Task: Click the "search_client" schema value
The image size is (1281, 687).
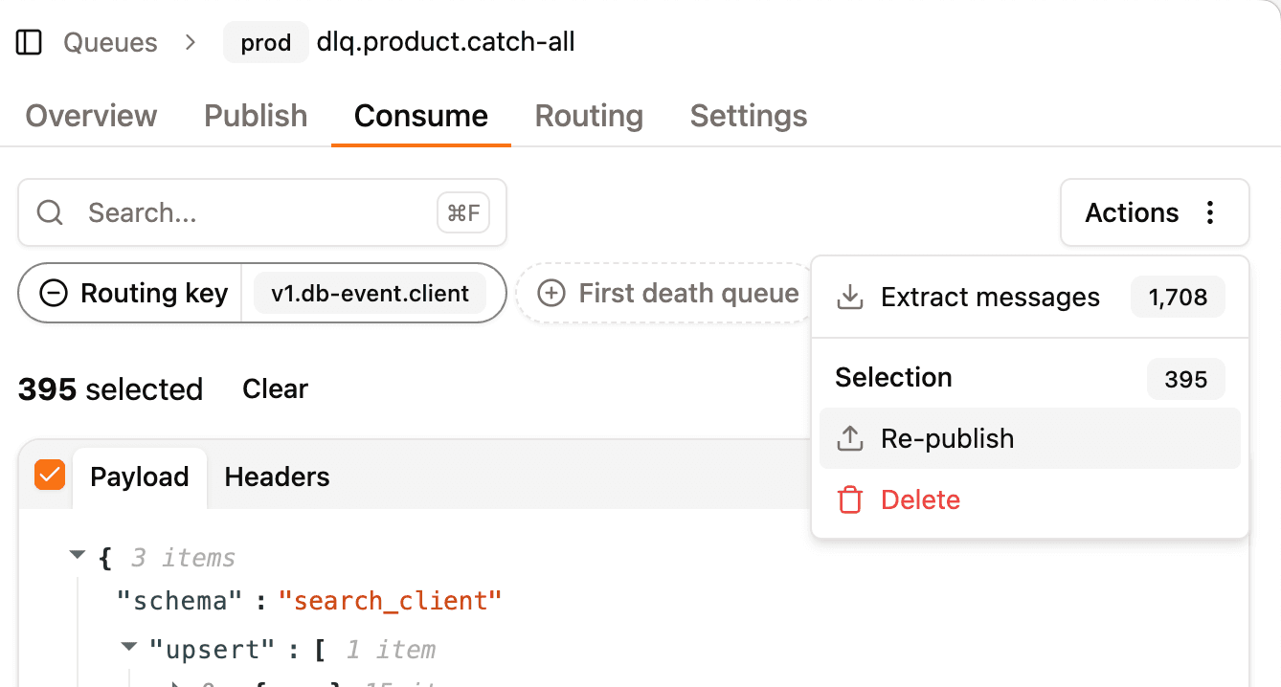Action: pyautogui.click(x=390, y=601)
